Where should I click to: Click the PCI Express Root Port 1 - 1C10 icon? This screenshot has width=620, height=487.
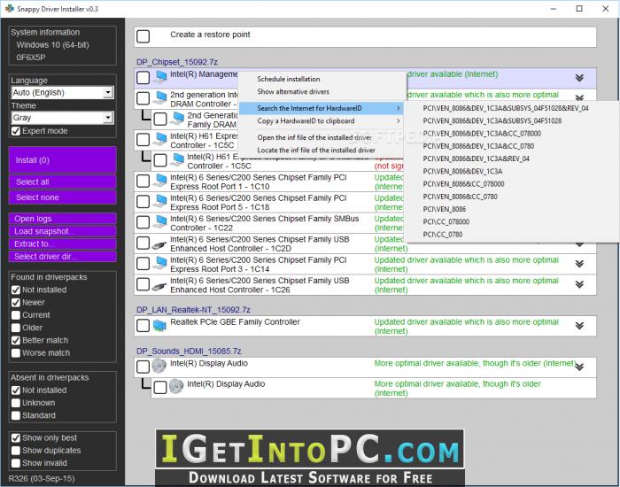(x=160, y=181)
